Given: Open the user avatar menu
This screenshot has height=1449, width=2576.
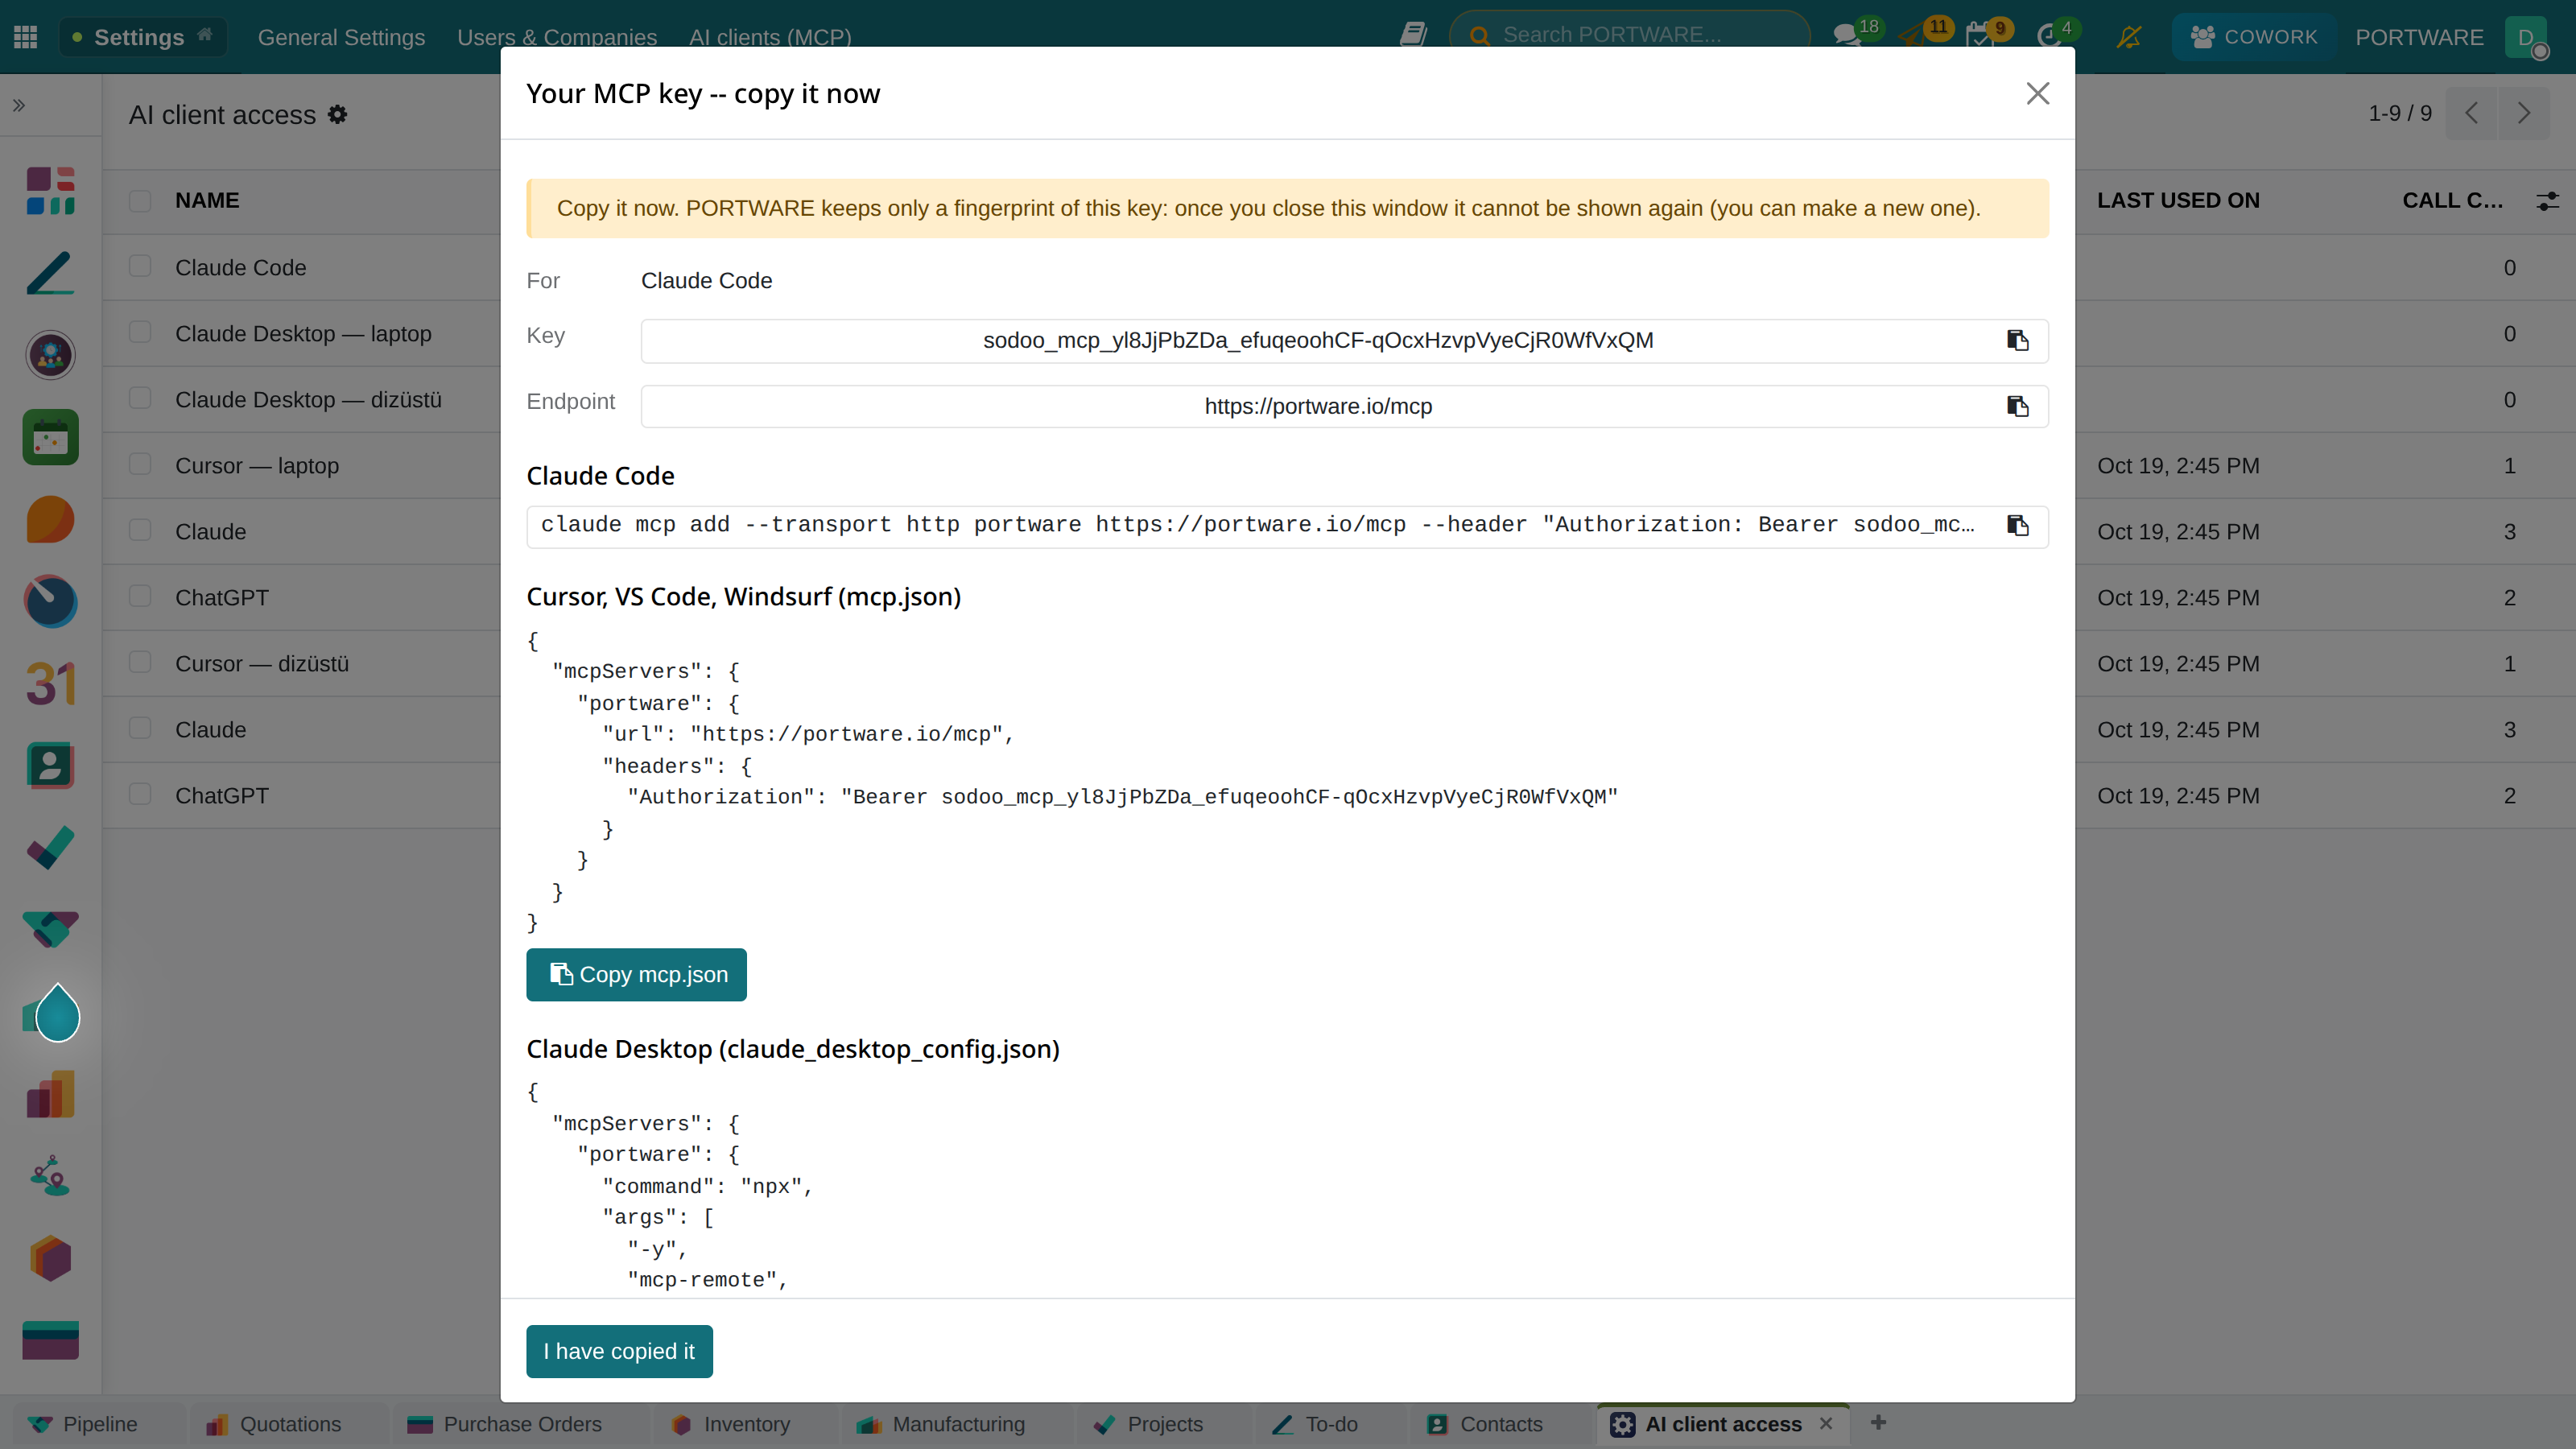Looking at the screenshot, I should pyautogui.click(x=2526, y=37).
